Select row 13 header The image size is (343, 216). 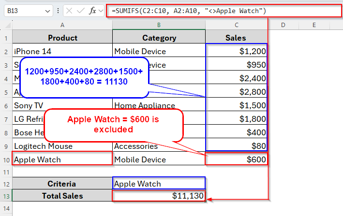tap(6, 196)
